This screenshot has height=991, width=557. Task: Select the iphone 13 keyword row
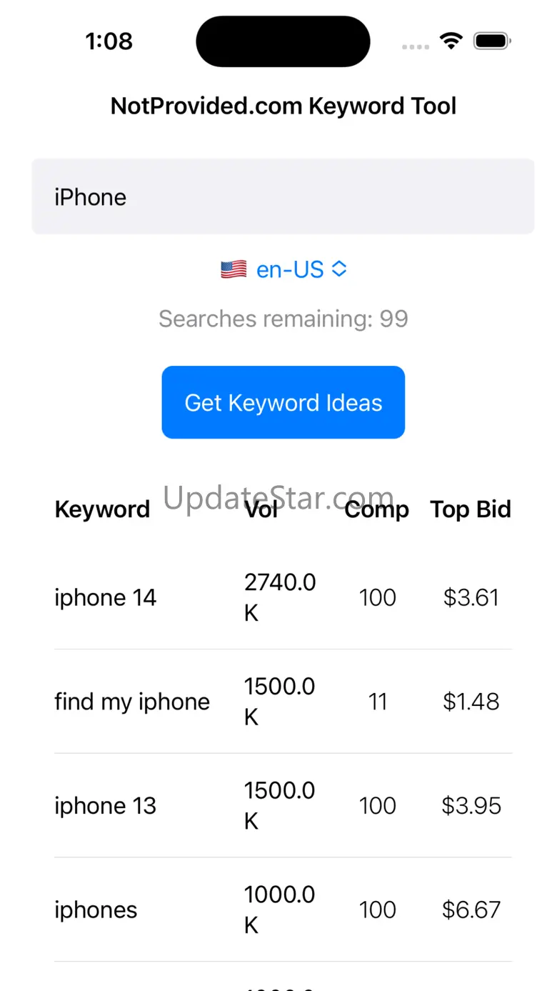click(x=105, y=806)
